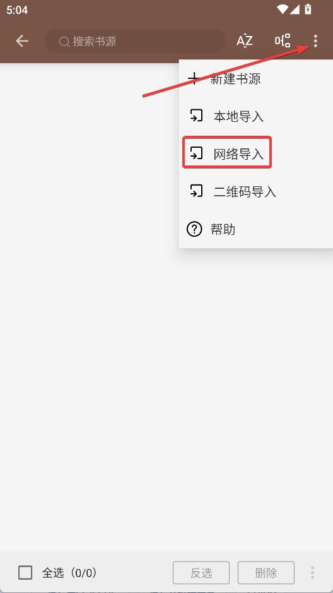Tap the 全选（0/0）label
Screen dimensions: 333x593
70,573
